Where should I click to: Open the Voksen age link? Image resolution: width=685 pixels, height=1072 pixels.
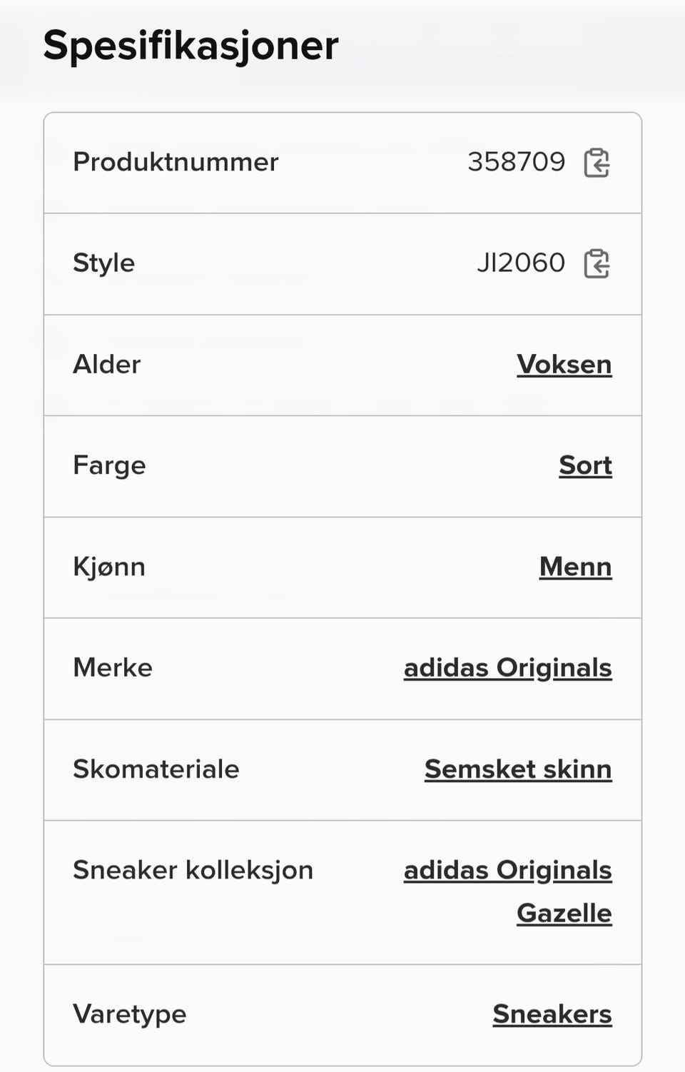[x=564, y=365]
